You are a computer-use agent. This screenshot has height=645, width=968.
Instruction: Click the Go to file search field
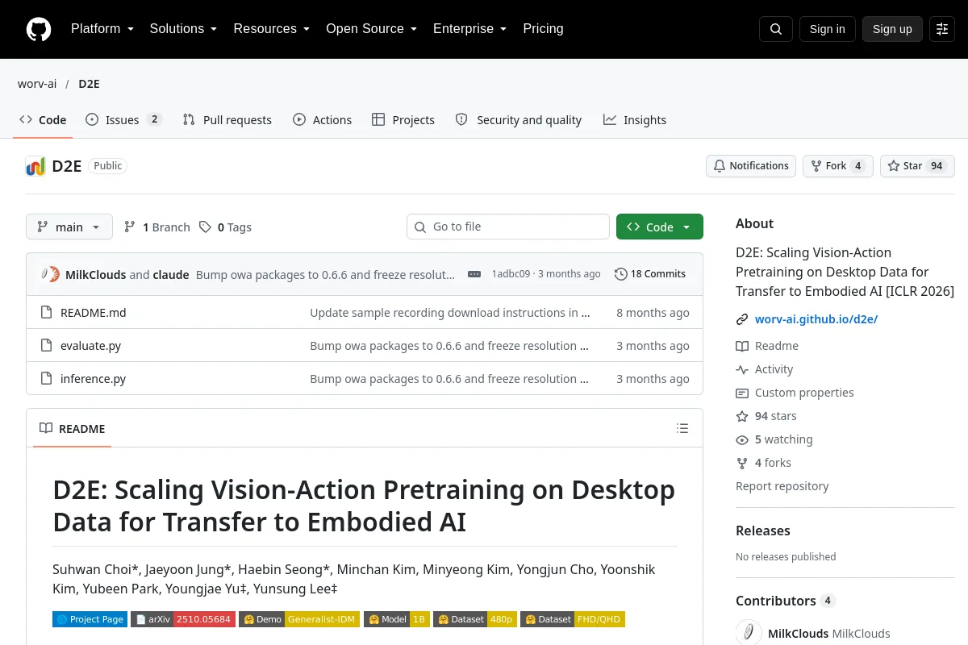(508, 227)
